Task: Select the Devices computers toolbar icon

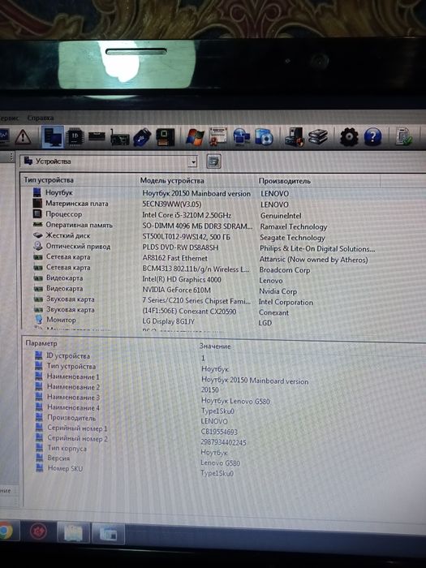Action: [53, 137]
